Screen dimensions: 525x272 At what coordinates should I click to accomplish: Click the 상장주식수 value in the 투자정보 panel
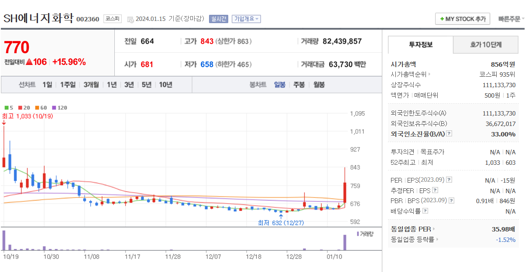[499, 85]
